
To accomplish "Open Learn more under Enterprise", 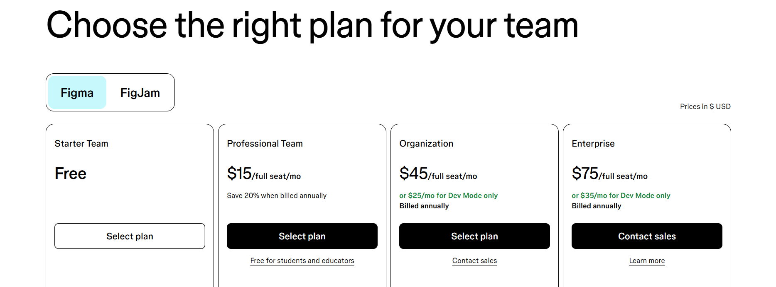I will tap(647, 260).
